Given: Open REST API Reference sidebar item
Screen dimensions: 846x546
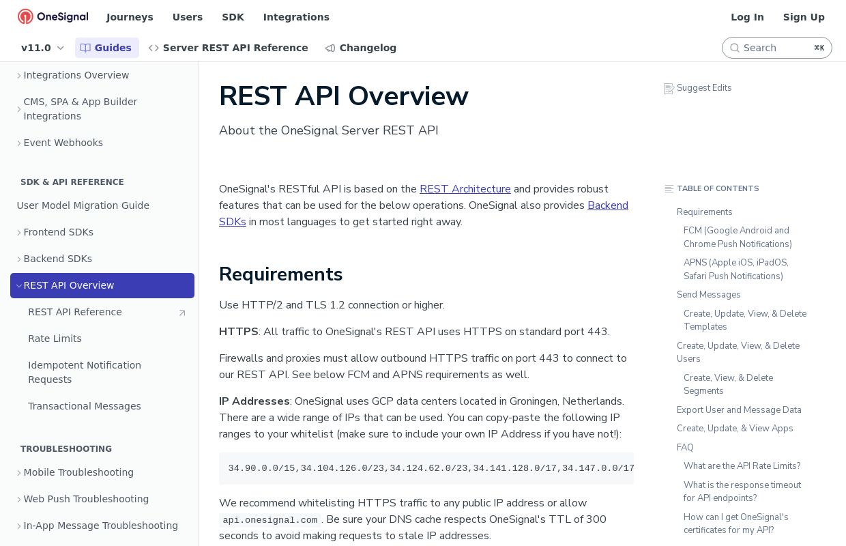Looking at the screenshot, I should click(102, 312).
